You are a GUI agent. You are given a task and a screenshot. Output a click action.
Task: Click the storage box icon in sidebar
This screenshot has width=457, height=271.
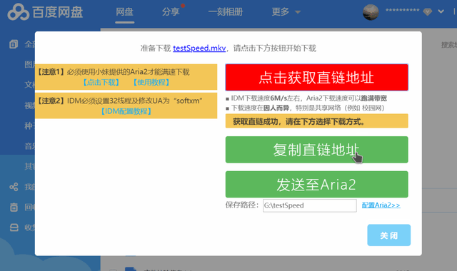(14, 227)
